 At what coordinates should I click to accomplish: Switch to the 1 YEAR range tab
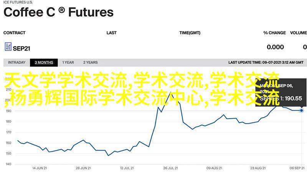click(x=68, y=62)
